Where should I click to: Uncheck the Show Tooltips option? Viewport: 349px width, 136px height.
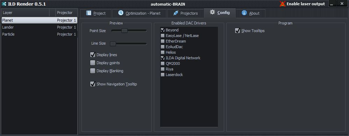pyautogui.click(x=237, y=31)
